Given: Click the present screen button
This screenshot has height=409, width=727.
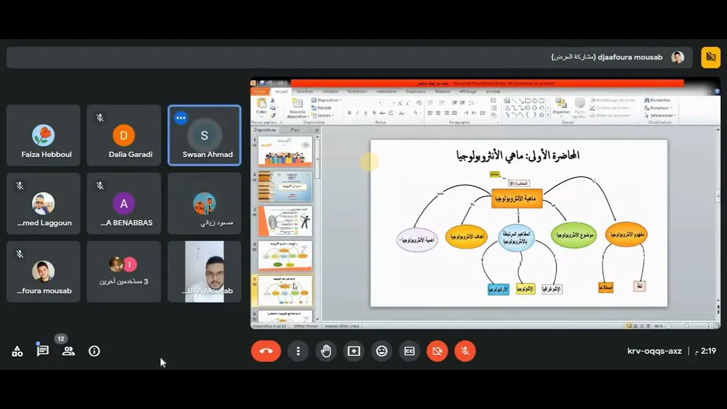Looking at the screenshot, I should (x=353, y=351).
